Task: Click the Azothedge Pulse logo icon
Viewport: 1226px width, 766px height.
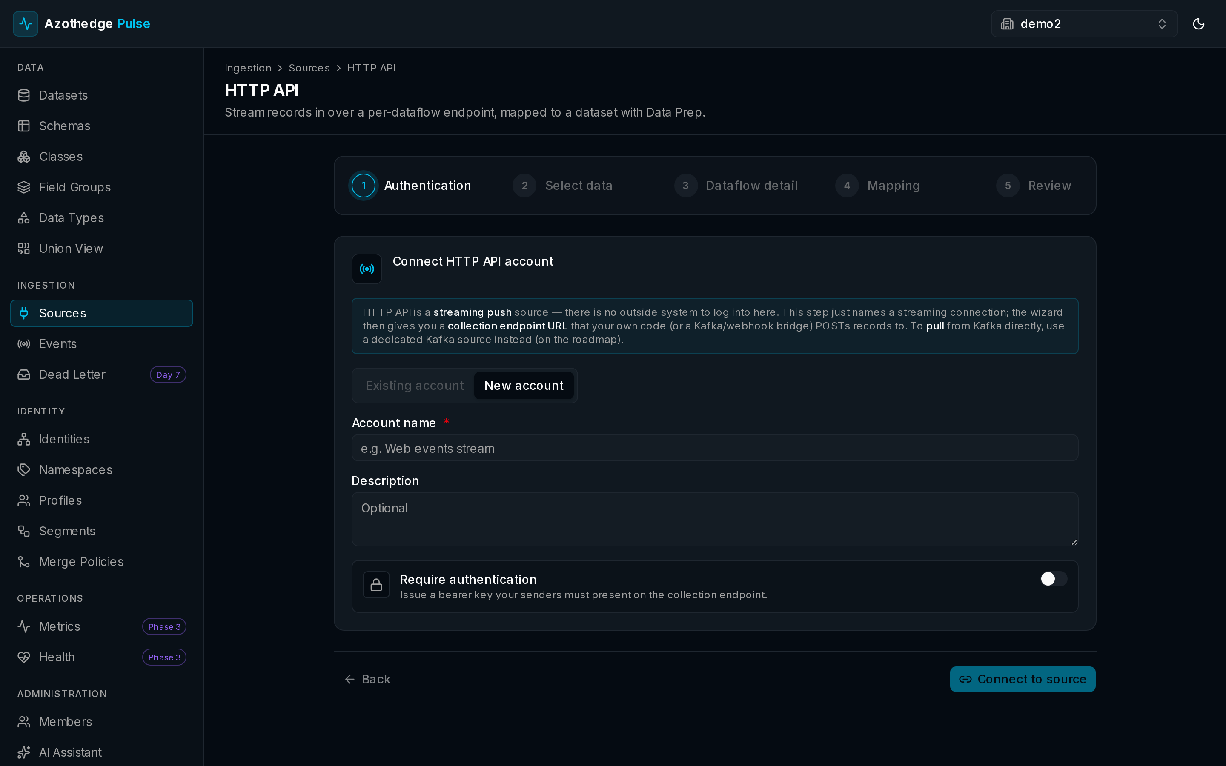Action: pos(26,24)
